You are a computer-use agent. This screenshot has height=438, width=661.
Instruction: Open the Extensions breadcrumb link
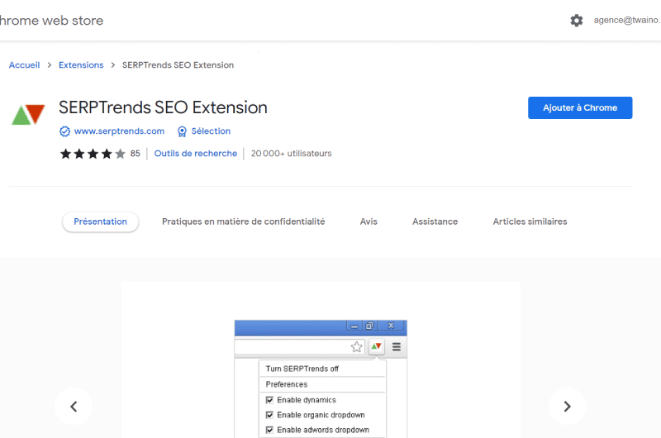[81, 65]
